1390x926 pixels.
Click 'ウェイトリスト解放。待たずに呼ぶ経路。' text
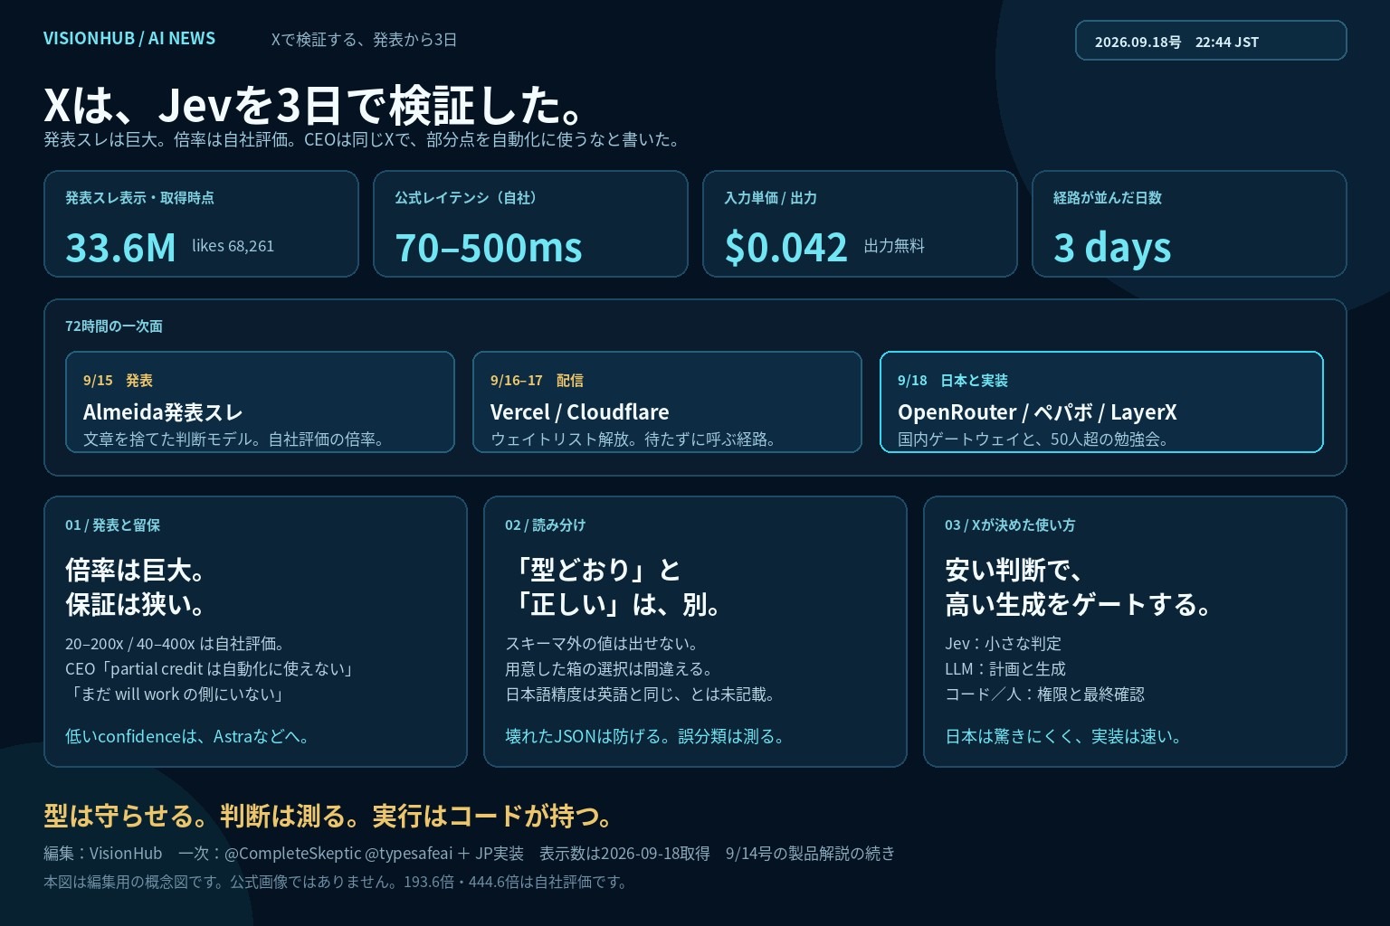pyautogui.click(x=633, y=439)
